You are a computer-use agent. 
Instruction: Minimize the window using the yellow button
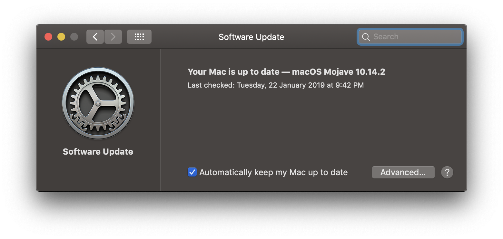tap(61, 37)
